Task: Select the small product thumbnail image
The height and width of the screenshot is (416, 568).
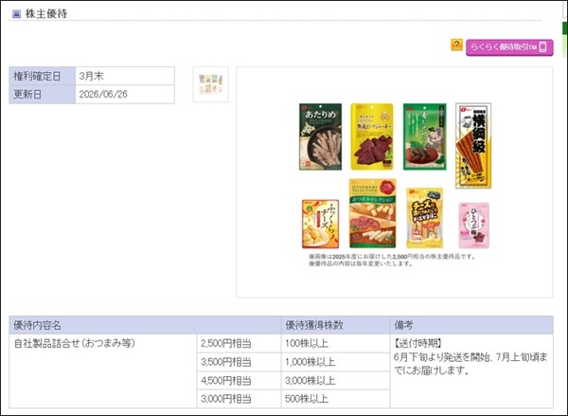Action: [x=210, y=84]
